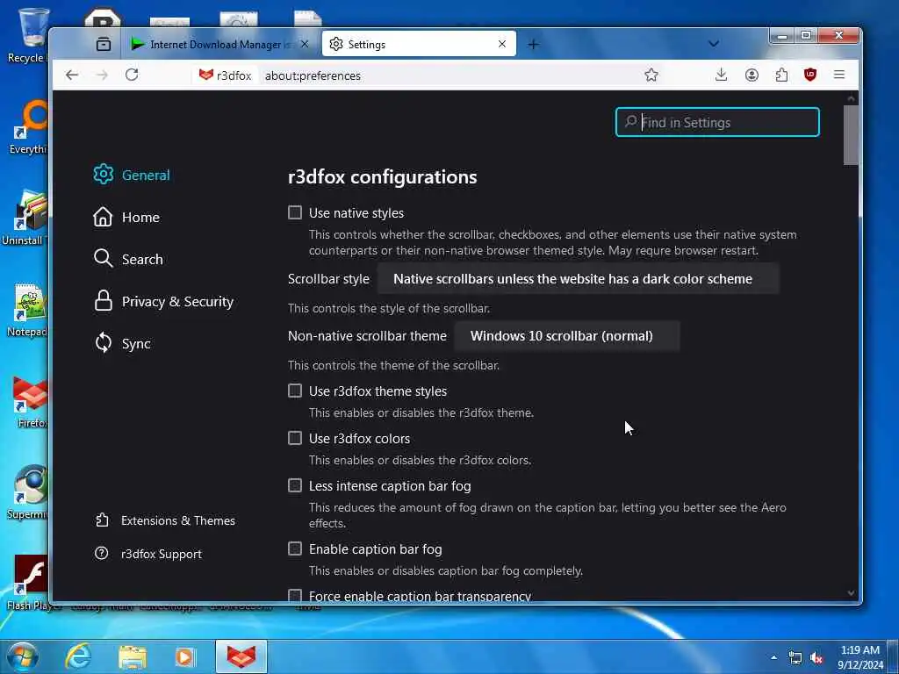Open the uBlock Origin shield icon
Image resolution: width=899 pixels, height=674 pixels.
810,75
